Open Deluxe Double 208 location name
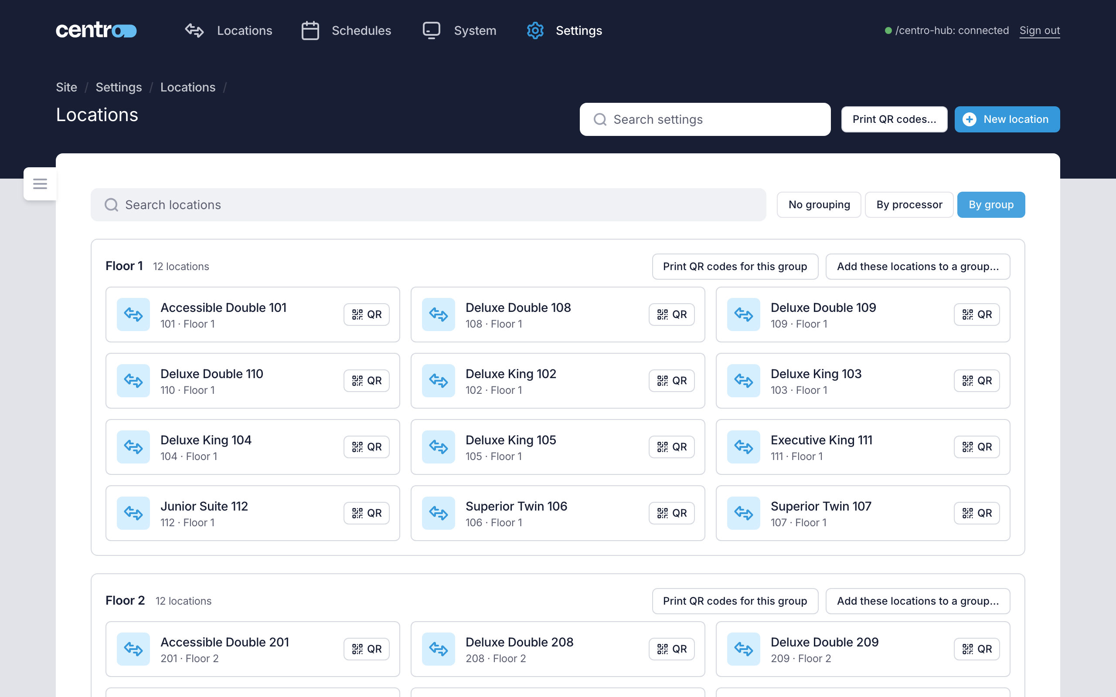This screenshot has width=1116, height=697. click(519, 642)
